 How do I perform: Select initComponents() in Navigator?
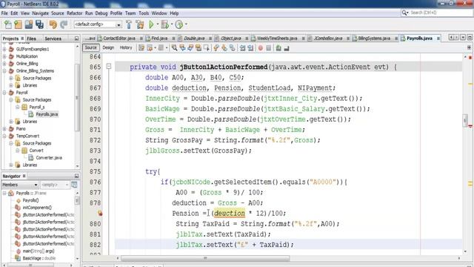point(37,208)
